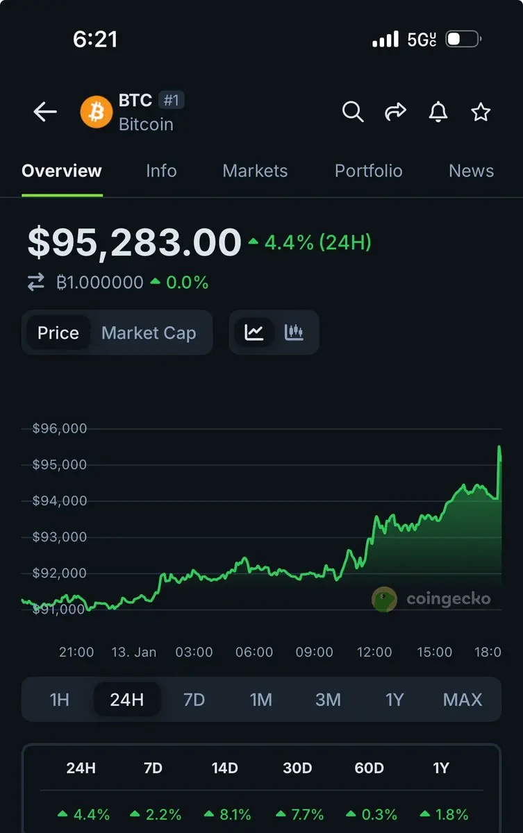The width and height of the screenshot is (523, 833).
Task: Select the 1H time range
Action: 60,699
